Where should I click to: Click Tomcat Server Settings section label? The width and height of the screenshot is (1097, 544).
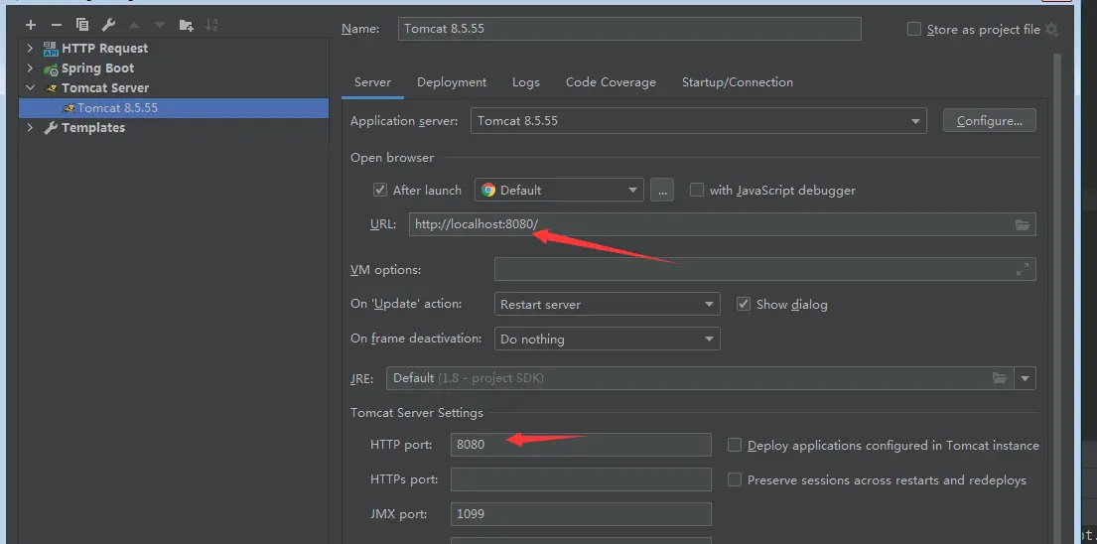point(416,413)
